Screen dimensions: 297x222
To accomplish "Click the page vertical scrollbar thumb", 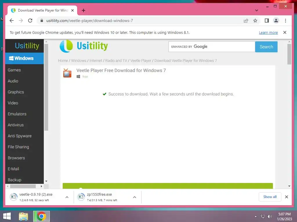I will (289, 54).
